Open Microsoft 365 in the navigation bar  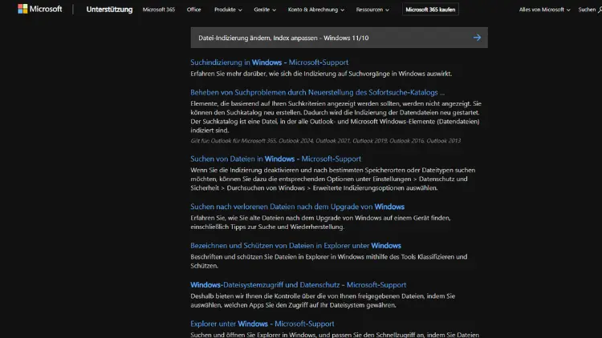click(159, 10)
